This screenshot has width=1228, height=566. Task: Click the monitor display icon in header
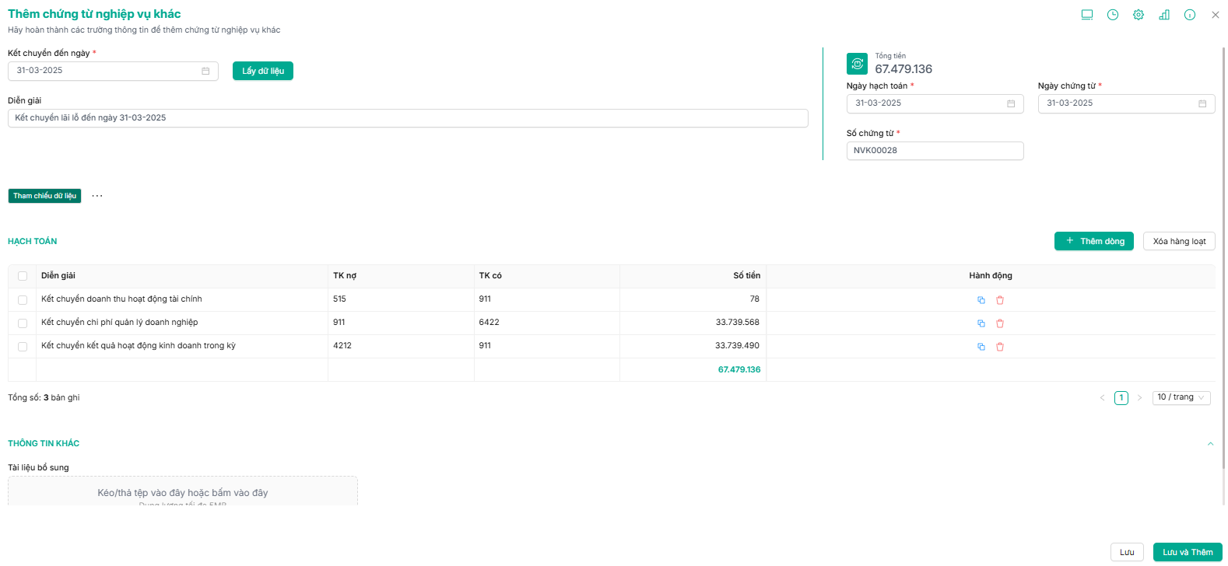coord(1087,15)
